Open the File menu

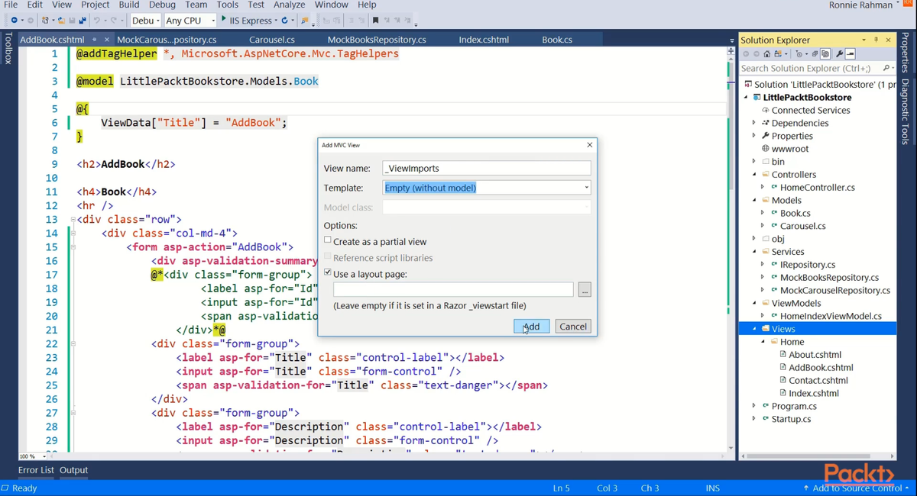[x=11, y=5]
